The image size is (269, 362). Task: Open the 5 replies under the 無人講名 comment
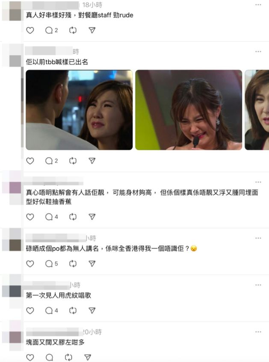click(51, 264)
